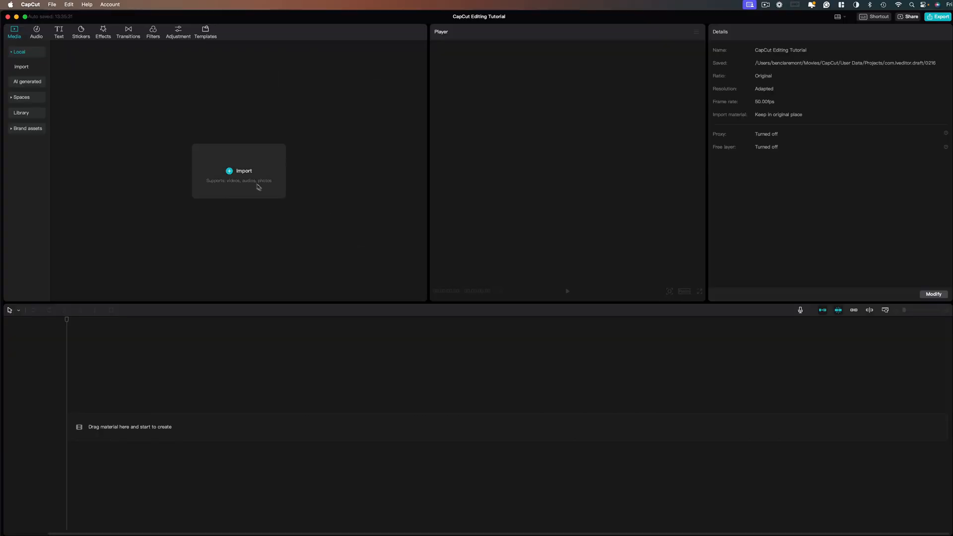Toggle main track magnet
The height and width of the screenshot is (536, 953).
[x=822, y=310]
